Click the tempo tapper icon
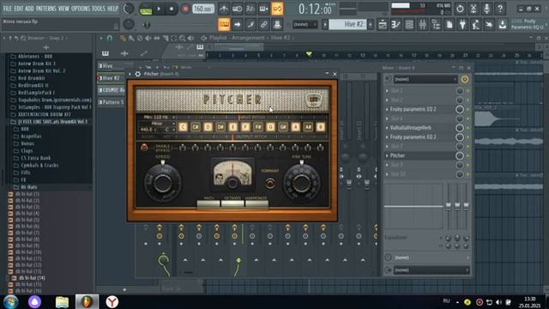Viewport: 549px width, 309px height. tap(476, 24)
